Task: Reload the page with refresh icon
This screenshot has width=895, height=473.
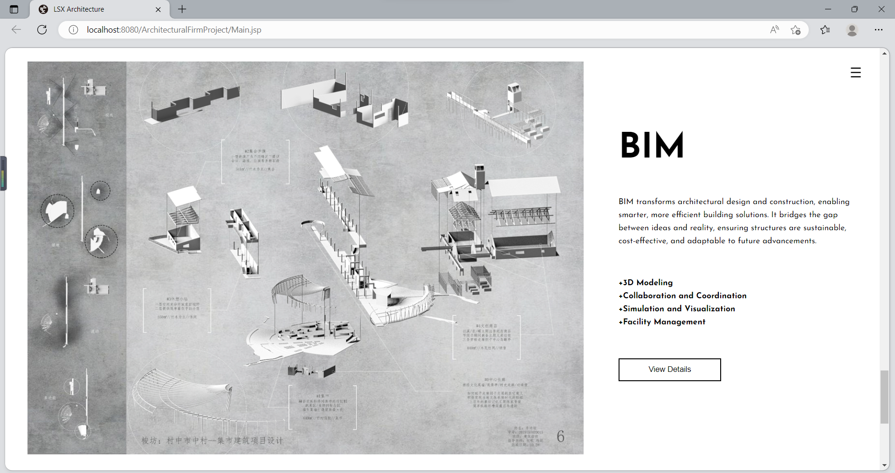Action: point(42,30)
